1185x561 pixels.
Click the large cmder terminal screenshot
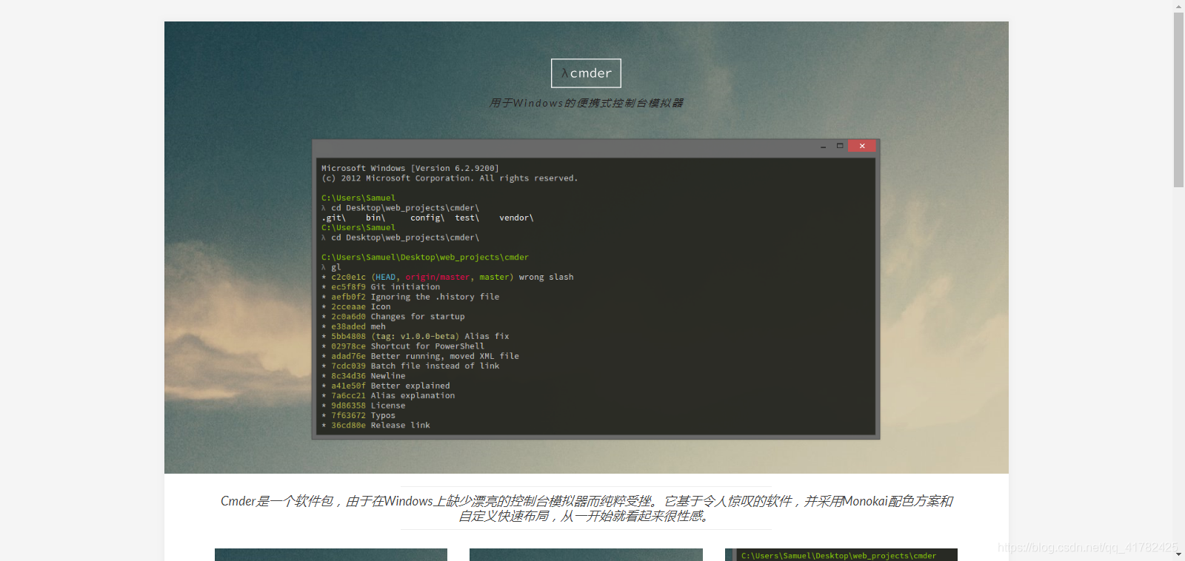pyautogui.click(x=595, y=289)
